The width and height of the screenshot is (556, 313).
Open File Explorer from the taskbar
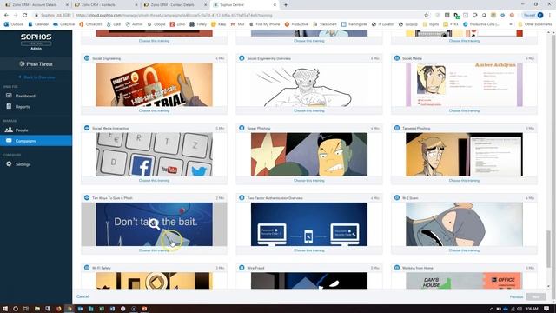pyautogui.click(x=36, y=309)
